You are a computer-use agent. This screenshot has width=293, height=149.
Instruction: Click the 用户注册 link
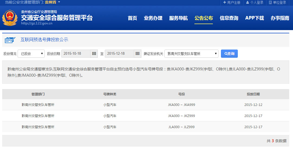tap(234, 2)
